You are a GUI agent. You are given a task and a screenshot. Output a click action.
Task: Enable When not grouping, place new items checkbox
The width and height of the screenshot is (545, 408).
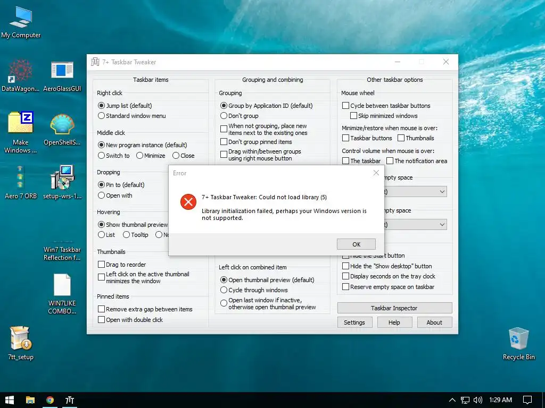(264, 129)
